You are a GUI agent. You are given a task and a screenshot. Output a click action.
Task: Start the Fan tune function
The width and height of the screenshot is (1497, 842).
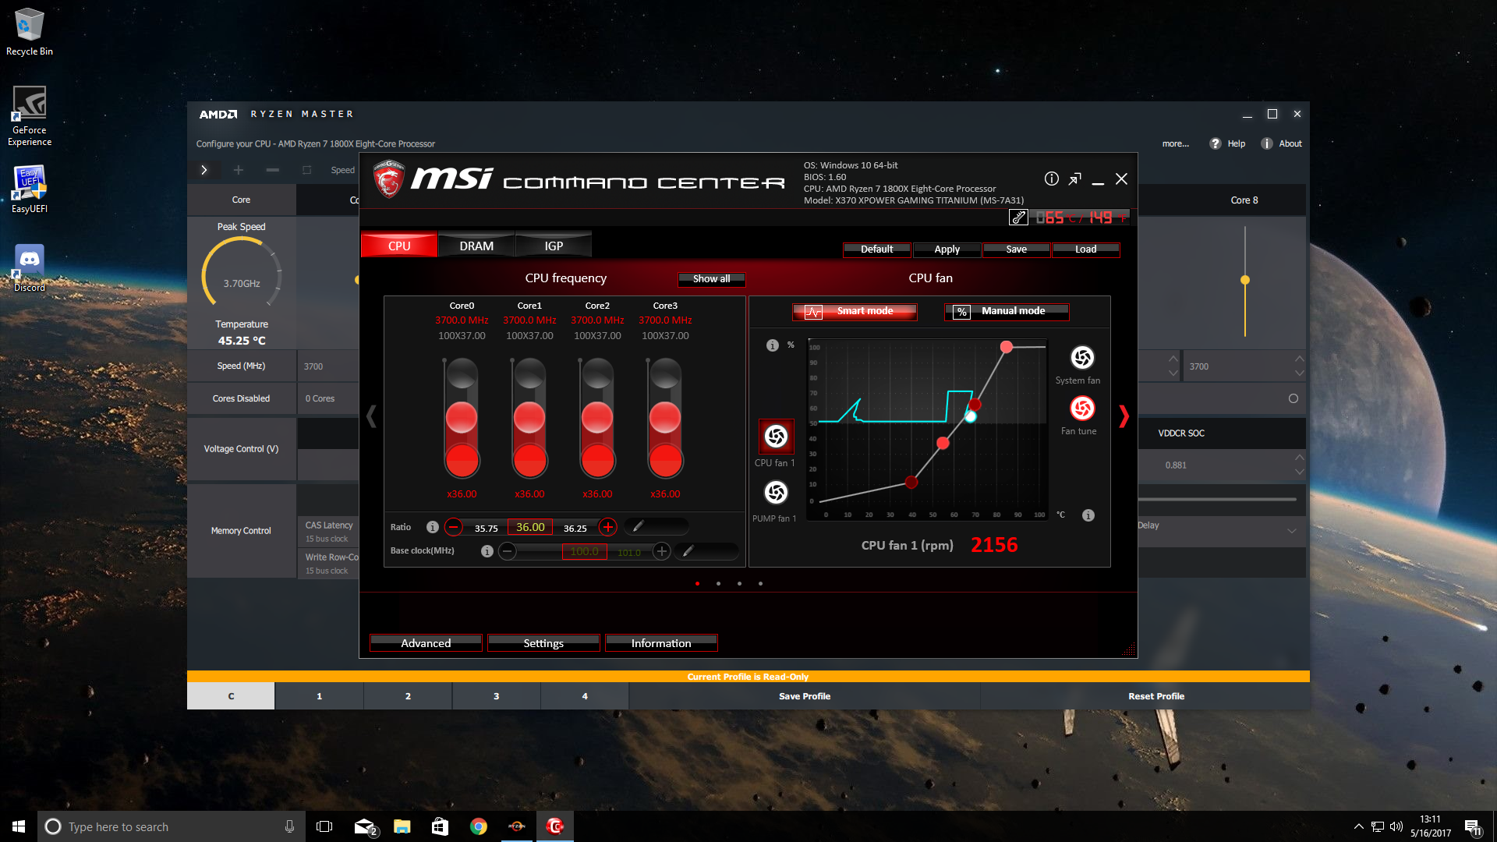[1082, 408]
